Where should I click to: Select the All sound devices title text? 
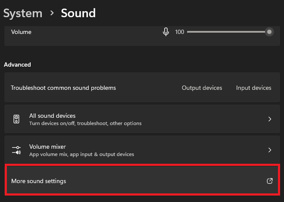coord(52,116)
